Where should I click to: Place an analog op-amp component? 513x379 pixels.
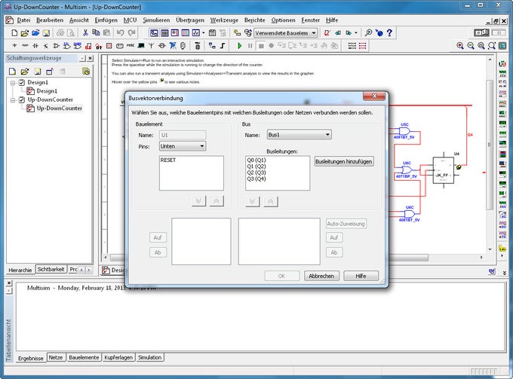coord(57,46)
